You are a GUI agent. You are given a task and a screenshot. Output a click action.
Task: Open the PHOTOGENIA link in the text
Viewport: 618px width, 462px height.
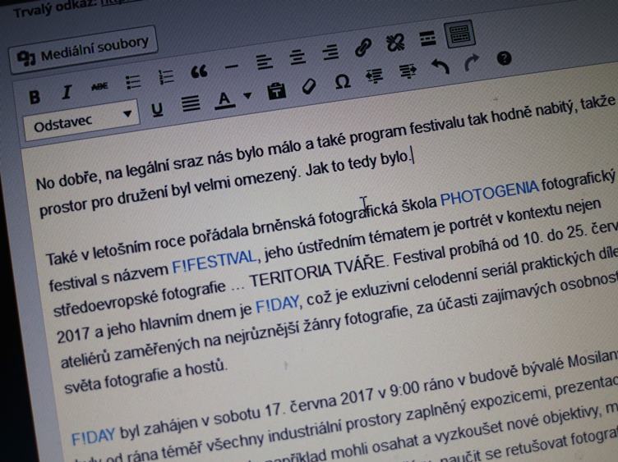click(x=489, y=193)
